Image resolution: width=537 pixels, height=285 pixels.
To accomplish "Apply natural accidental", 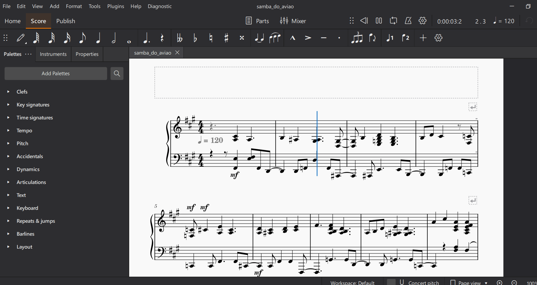I will click(211, 38).
